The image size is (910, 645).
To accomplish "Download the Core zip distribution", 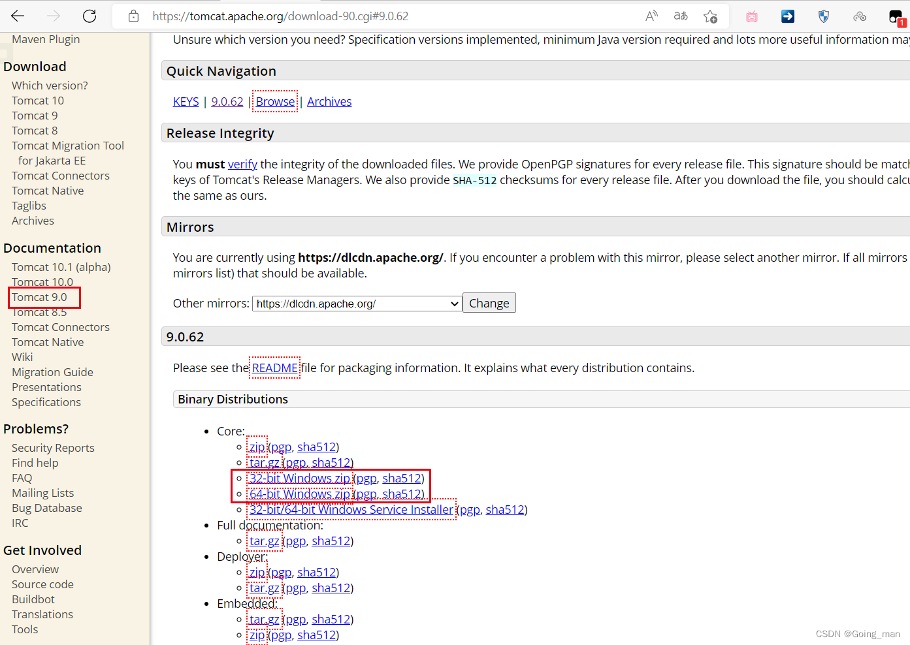I will click(x=257, y=447).
